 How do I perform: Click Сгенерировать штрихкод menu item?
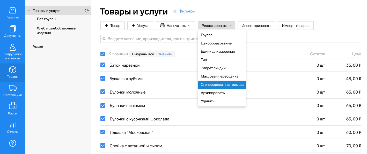(x=222, y=84)
